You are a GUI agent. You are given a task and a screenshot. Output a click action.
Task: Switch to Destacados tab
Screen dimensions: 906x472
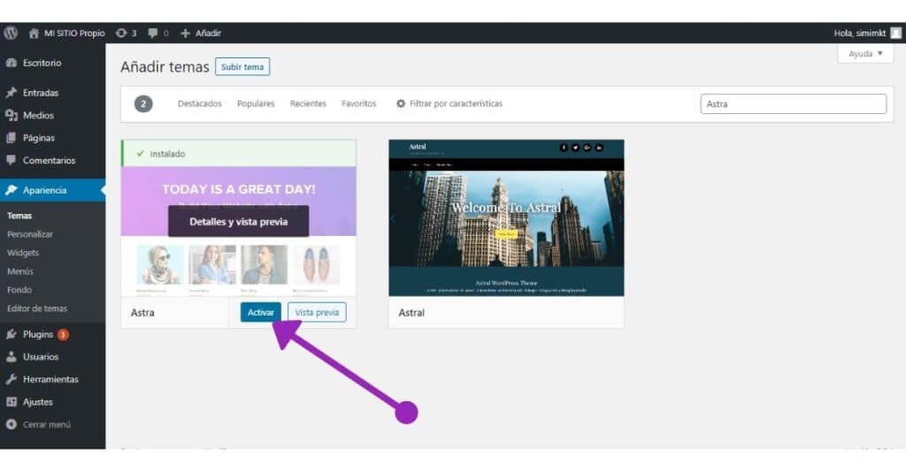199,104
